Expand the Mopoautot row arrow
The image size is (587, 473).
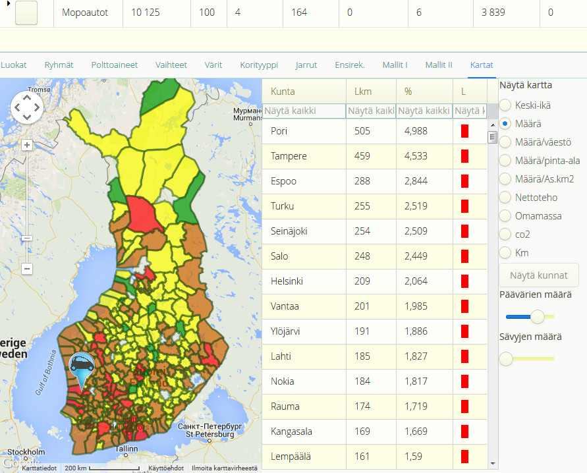[x=9, y=4]
